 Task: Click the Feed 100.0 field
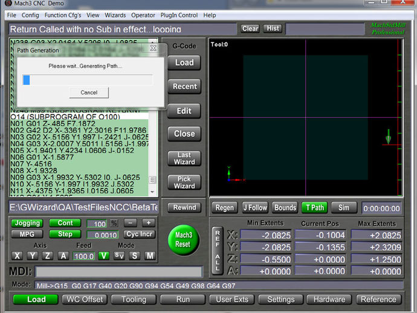[x=84, y=256]
